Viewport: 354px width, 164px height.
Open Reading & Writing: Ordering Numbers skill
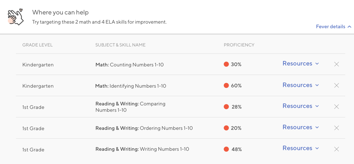click(x=144, y=128)
